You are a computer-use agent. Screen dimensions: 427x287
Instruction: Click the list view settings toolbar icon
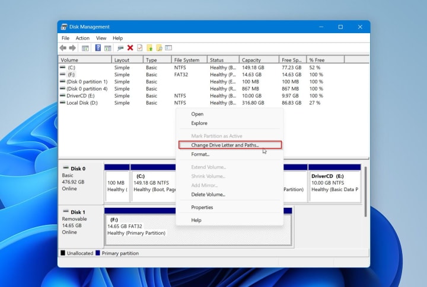(x=168, y=48)
